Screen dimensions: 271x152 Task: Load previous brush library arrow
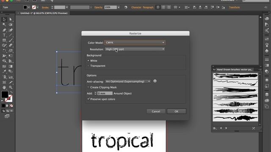click(x=221, y=128)
